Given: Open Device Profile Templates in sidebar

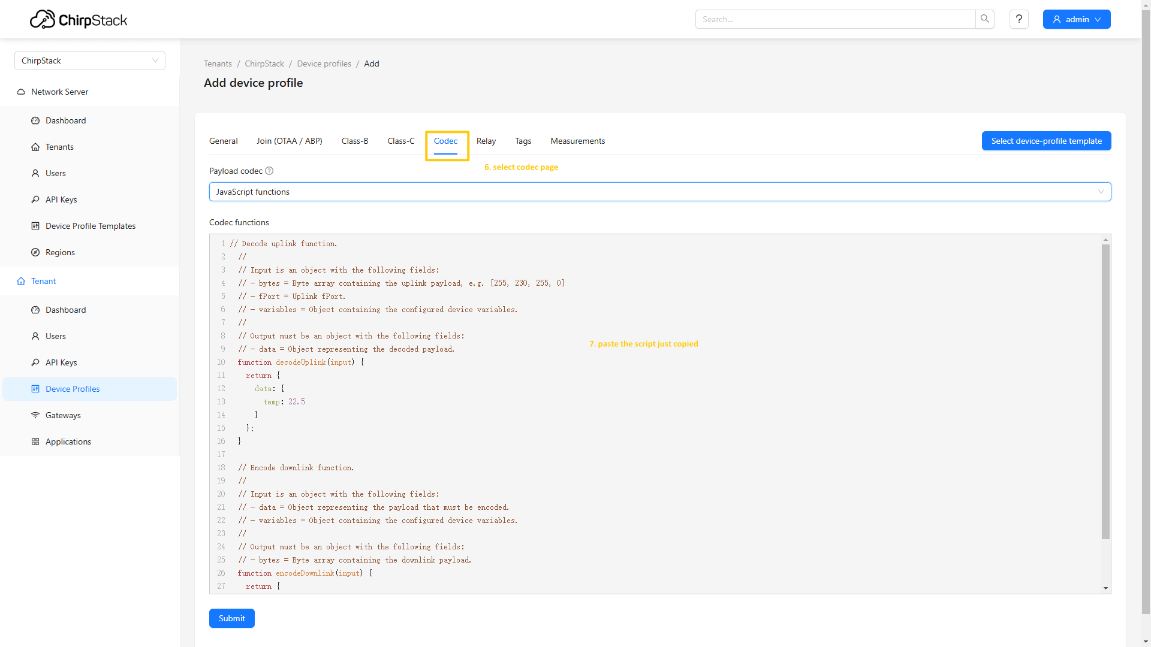Looking at the screenshot, I should (x=91, y=226).
